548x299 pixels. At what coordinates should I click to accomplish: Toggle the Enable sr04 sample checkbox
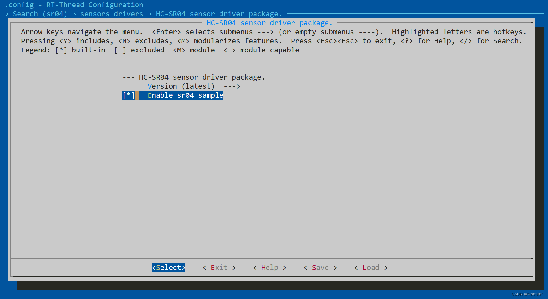pyautogui.click(x=129, y=95)
